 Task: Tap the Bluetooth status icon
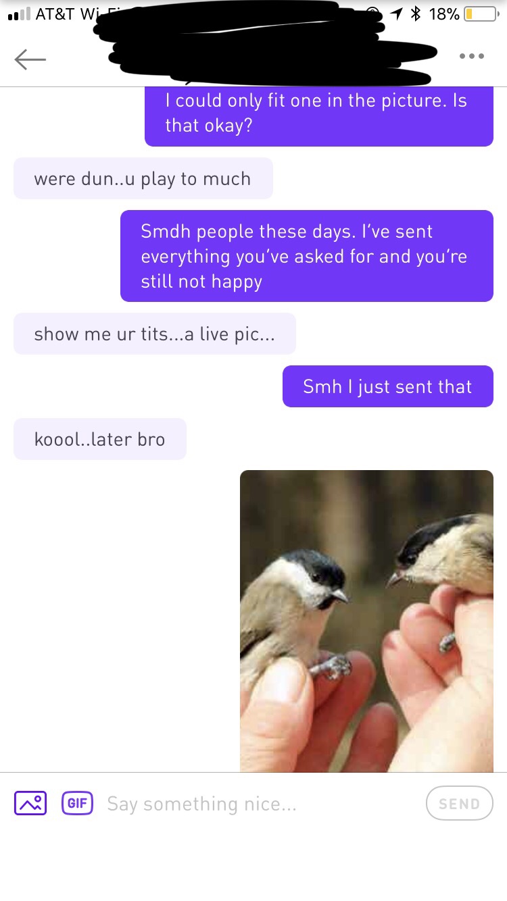pyautogui.click(x=416, y=14)
